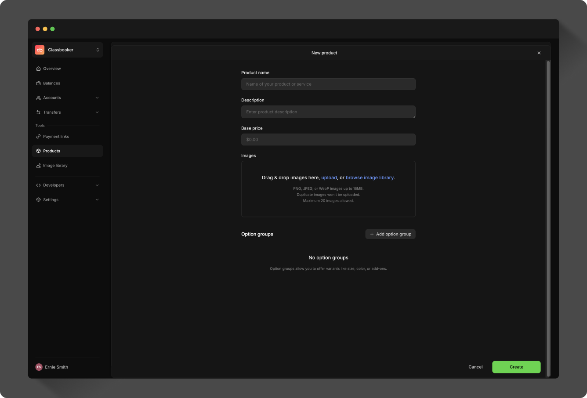This screenshot has width=587, height=398.
Task: Expand the Developers section chevron
Action: pyautogui.click(x=97, y=185)
